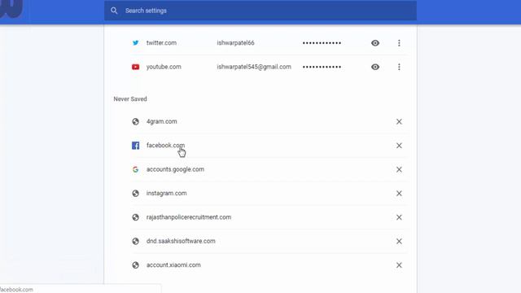Remove instagram.com from Never Saved
Image resolution: width=521 pixels, height=293 pixels.
[399, 194]
